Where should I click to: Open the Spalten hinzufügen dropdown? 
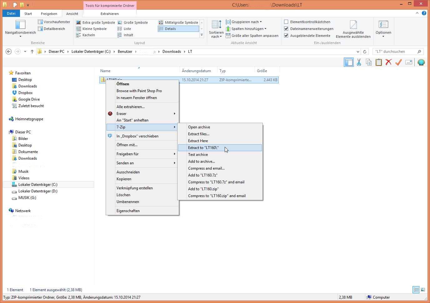[246, 29]
